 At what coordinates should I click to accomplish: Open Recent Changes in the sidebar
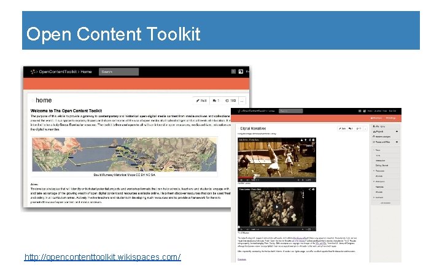[x=382, y=137]
